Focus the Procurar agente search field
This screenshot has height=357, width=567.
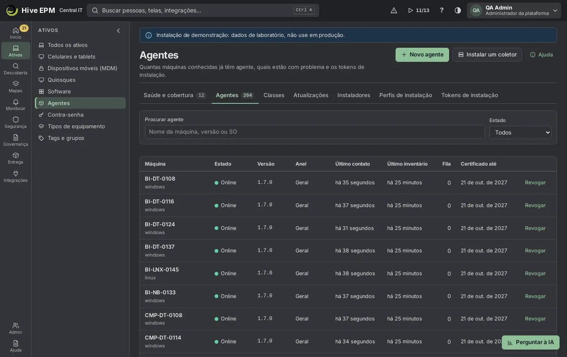315,132
